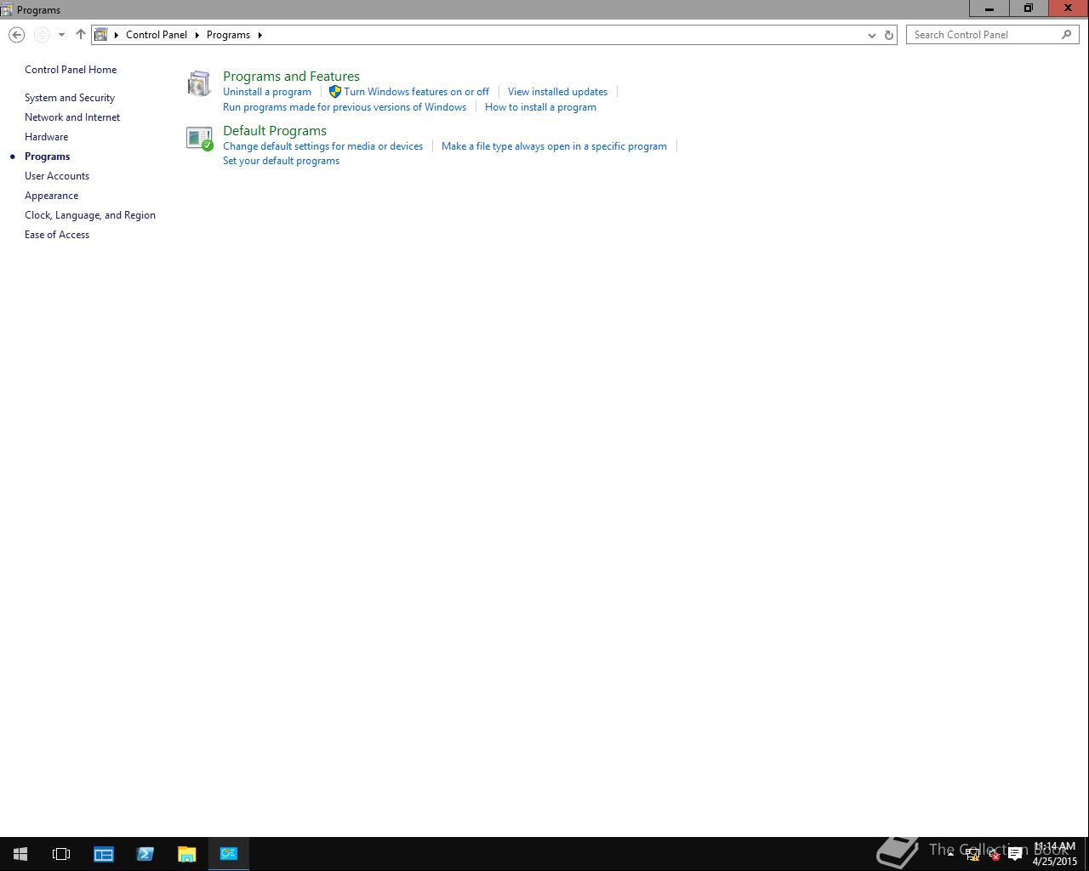This screenshot has width=1089, height=871.
Task: Click Set your default programs
Action: click(281, 161)
